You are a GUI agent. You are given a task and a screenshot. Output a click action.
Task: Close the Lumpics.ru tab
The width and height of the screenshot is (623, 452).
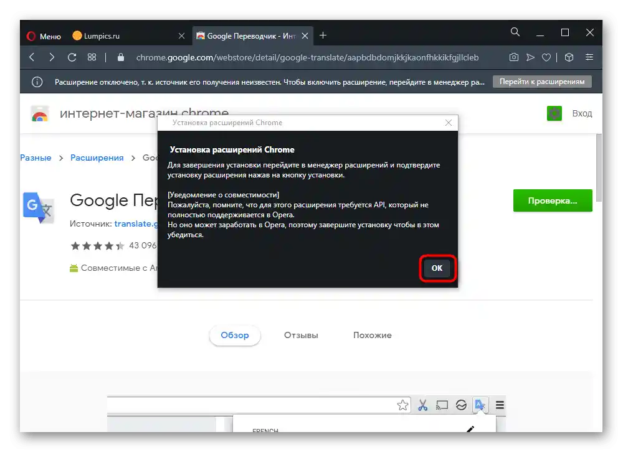pyautogui.click(x=181, y=36)
